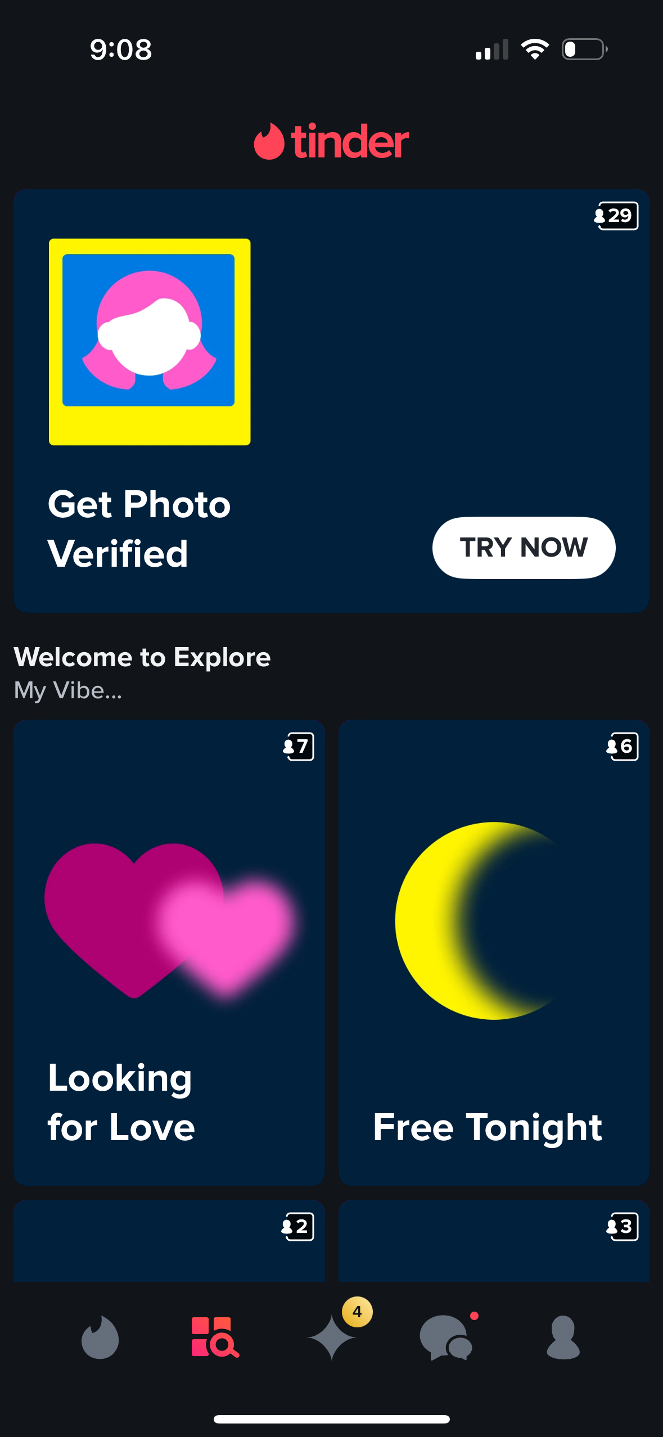Tap the Wi-Fi status icon

point(535,49)
